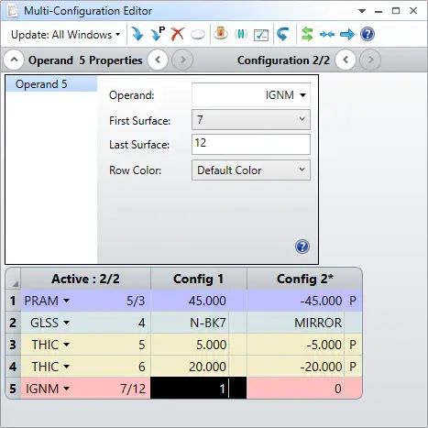
Task: Click the Insert Operand with Pickup icon
Action: point(158,34)
